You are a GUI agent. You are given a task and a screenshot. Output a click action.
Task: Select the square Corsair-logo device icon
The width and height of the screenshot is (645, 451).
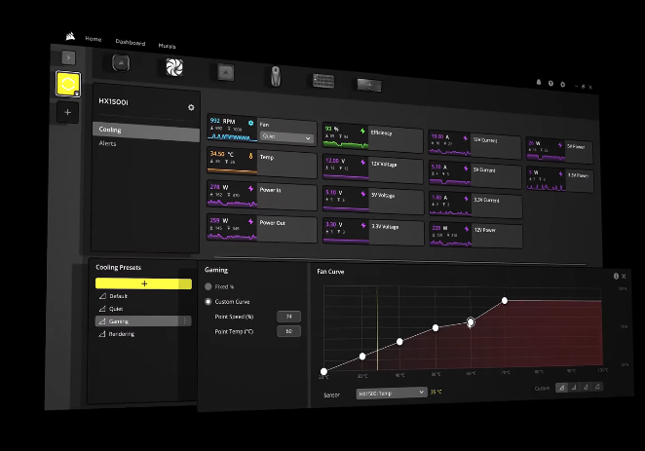225,72
